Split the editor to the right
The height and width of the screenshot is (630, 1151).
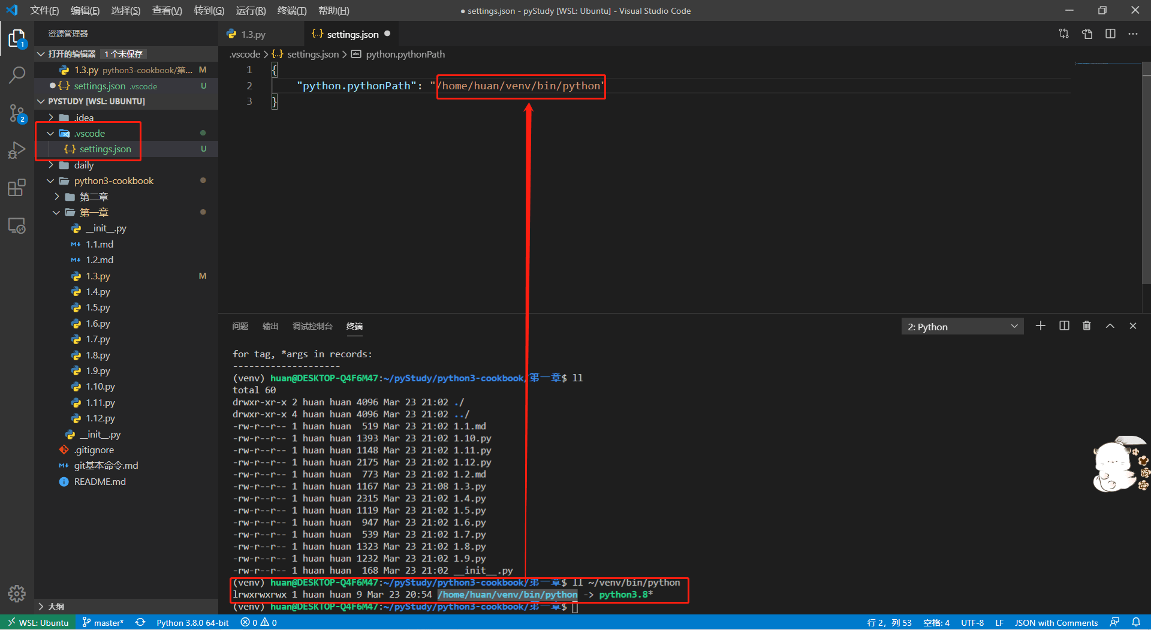[x=1110, y=34]
